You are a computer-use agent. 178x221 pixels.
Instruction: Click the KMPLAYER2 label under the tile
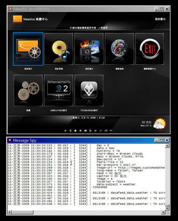pyautogui.click(x=59, y=110)
